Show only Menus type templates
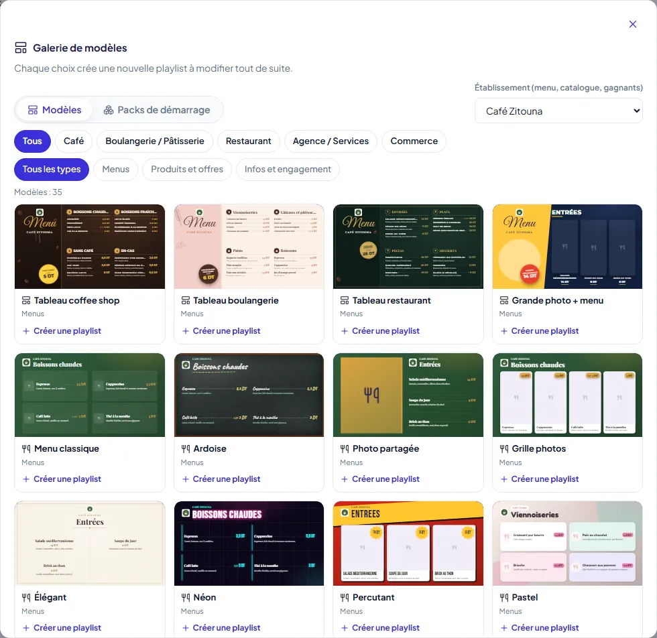This screenshot has height=638, width=657. click(115, 170)
